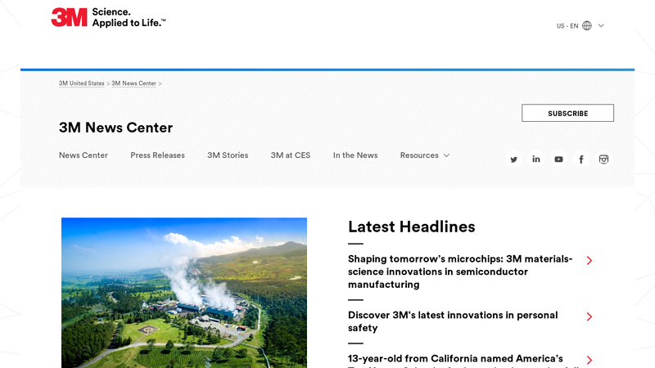Screen dimensions: 655x368
Task: Open the In the News tab
Action: click(355, 155)
